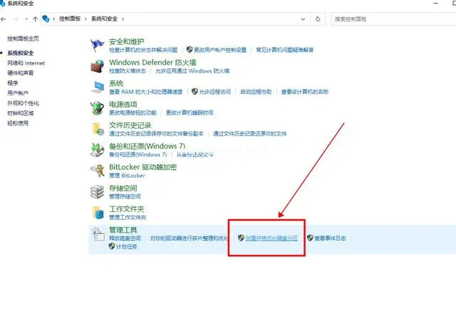Go to 网络和 Internet in sidebar

tap(26, 63)
